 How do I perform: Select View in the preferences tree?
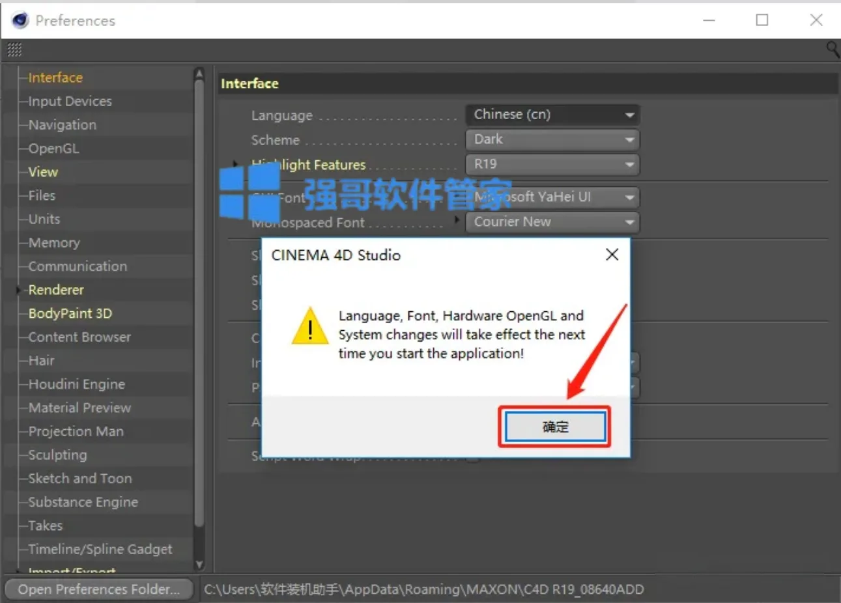43,172
